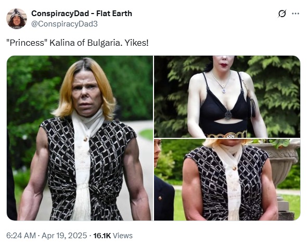The width and height of the screenshot is (307, 245).
Task: Open the Grok explain-post icon
Action: coord(282,14)
